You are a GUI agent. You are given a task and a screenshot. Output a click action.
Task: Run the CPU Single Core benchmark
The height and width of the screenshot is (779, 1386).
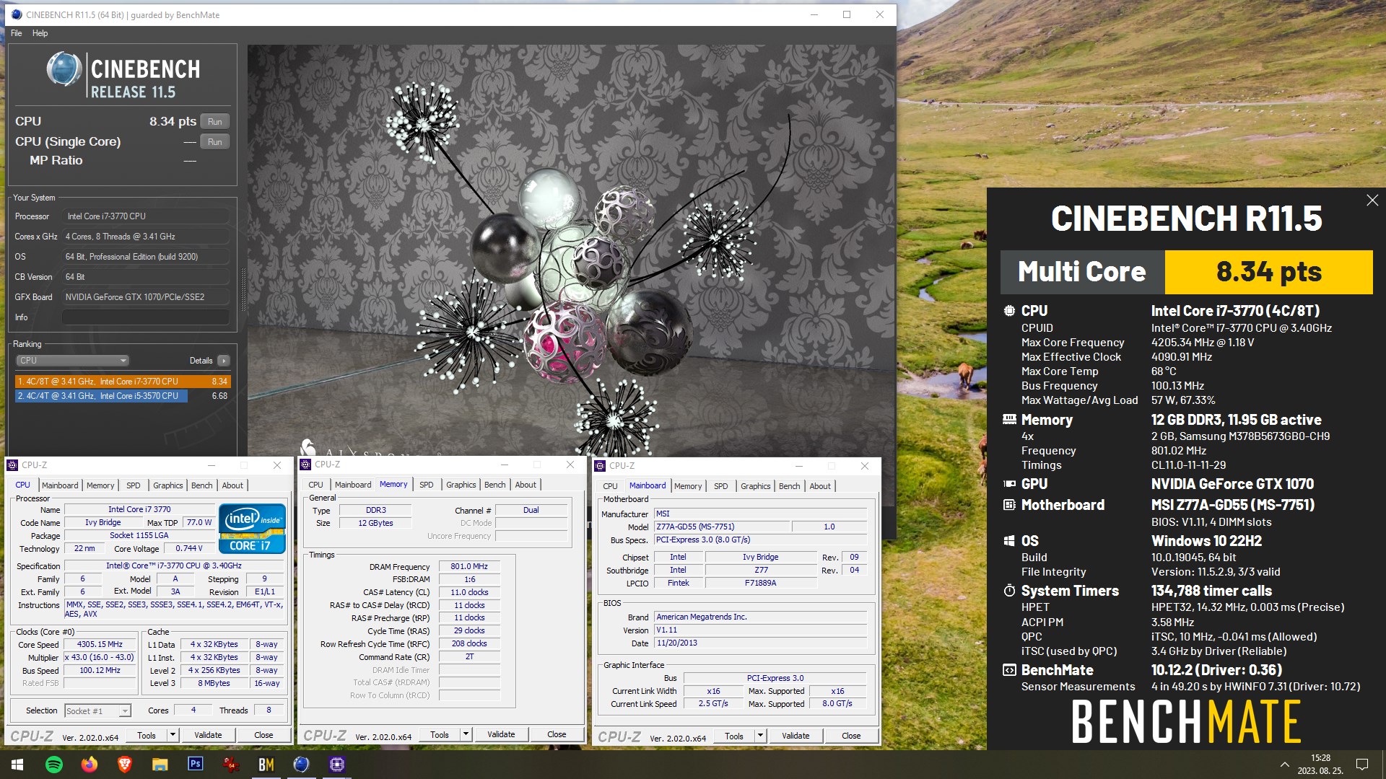coord(215,142)
